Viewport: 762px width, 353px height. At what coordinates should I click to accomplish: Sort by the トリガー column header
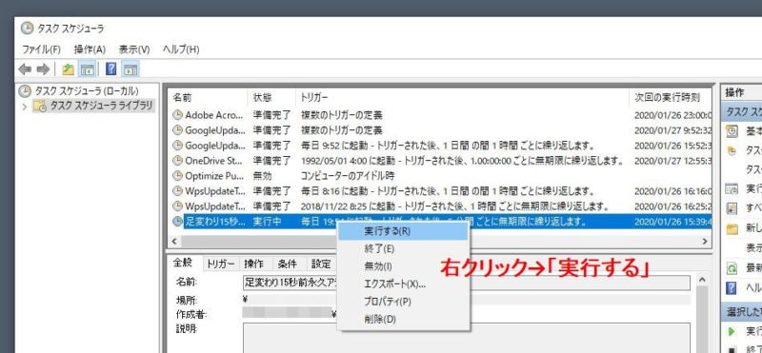(x=462, y=98)
